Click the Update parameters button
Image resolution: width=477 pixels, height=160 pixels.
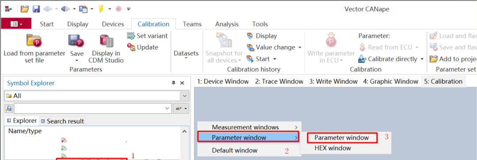[x=143, y=47]
